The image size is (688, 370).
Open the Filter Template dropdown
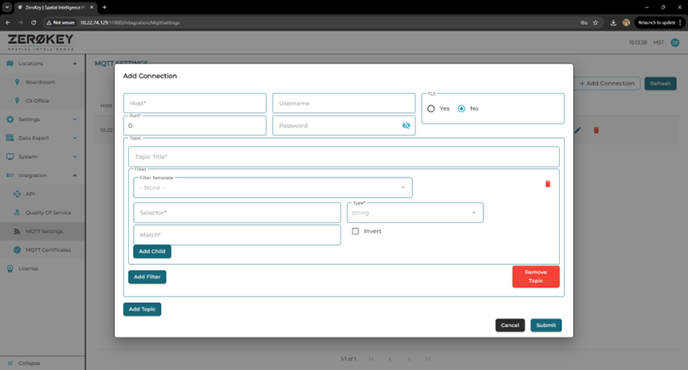tap(273, 188)
